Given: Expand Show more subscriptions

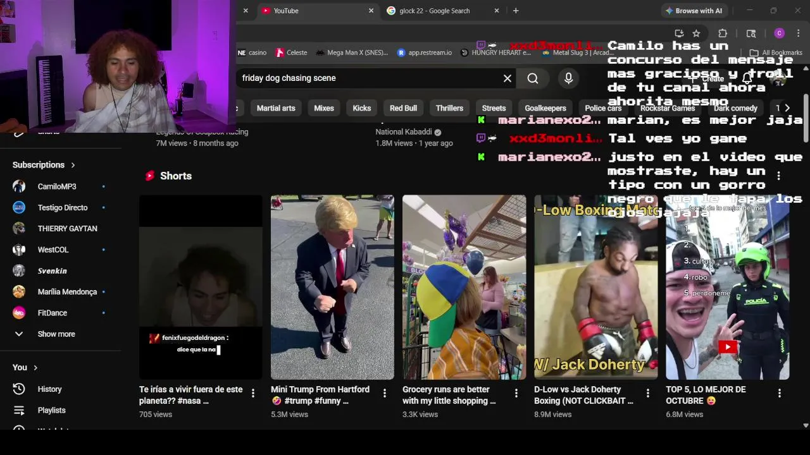Looking at the screenshot, I should 56,334.
